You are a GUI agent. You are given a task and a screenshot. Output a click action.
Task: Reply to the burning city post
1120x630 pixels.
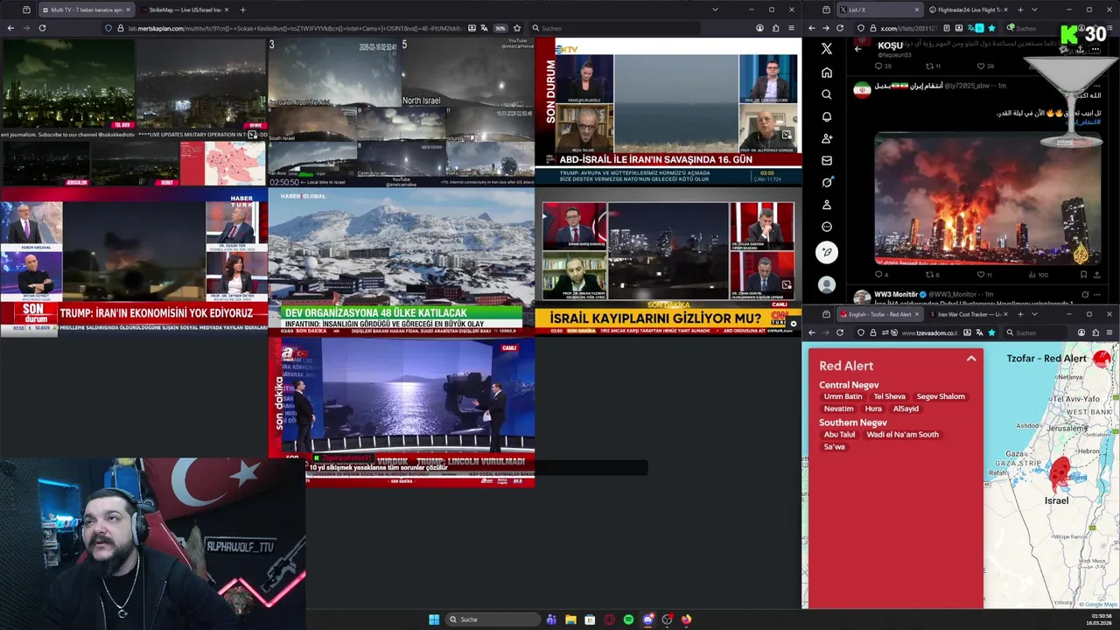point(882,275)
